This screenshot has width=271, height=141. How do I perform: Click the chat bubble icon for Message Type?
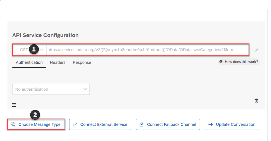(13, 124)
